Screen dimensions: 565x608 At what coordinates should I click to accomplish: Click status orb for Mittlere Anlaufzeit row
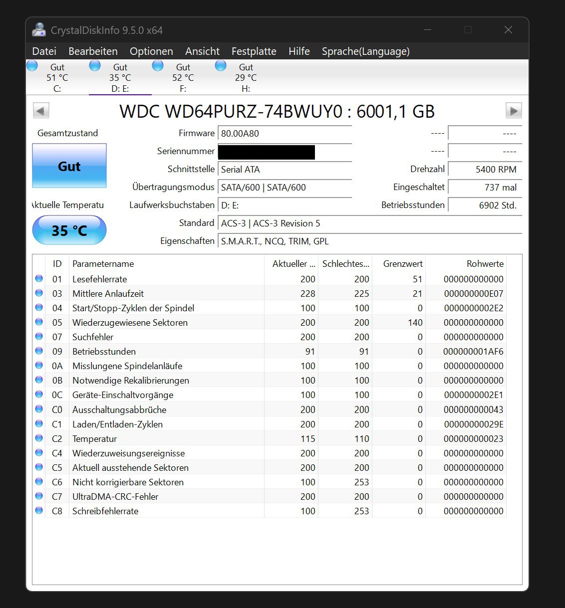tap(39, 293)
